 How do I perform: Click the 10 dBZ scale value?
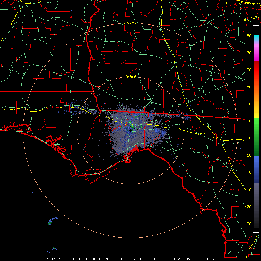[249, 155]
